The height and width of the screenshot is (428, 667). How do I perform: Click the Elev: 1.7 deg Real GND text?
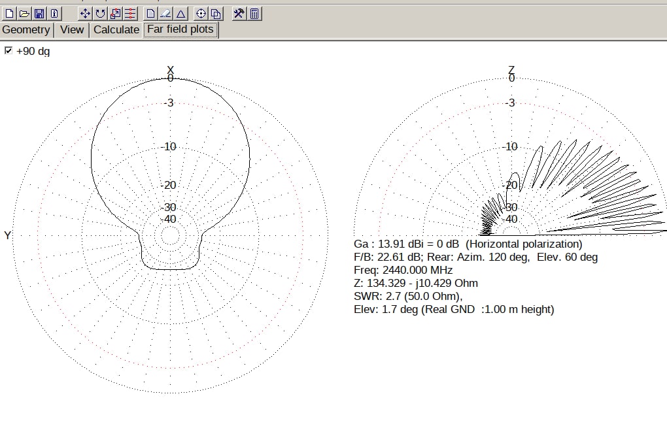point(454,310)
